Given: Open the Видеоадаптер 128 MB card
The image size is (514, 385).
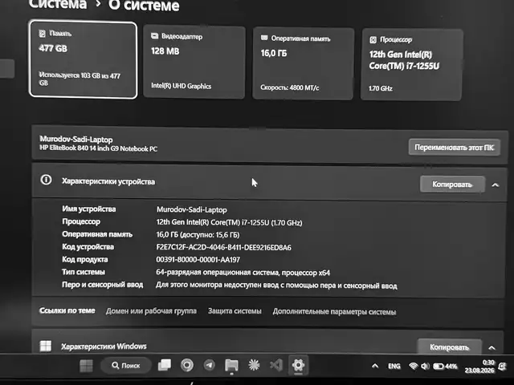Looking at the screenshot, I should tap(194, 63).
